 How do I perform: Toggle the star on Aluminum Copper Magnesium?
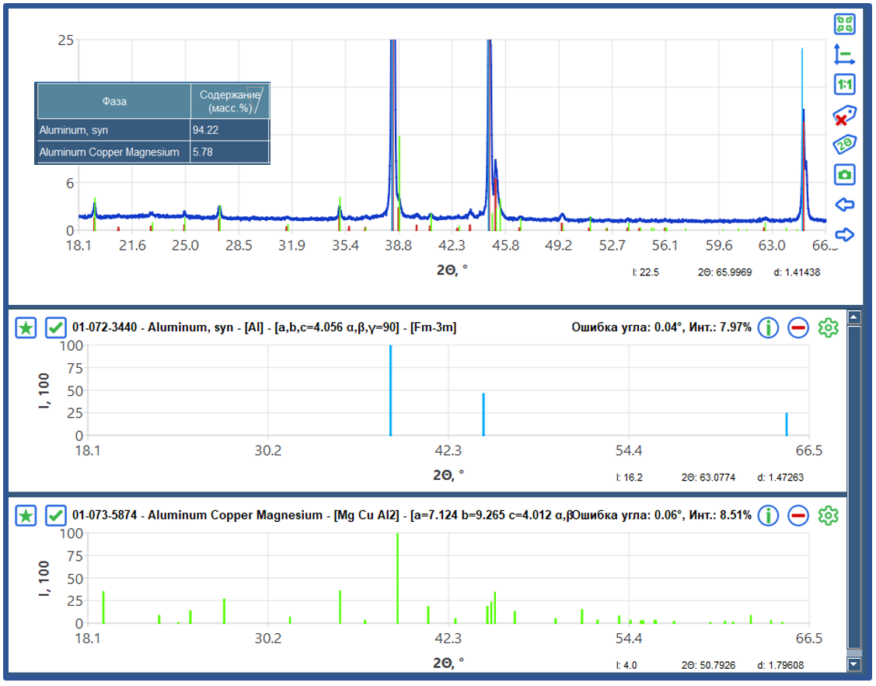26,515
